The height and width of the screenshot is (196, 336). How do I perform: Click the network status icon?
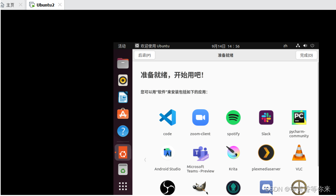pyautogui.click(x=298, y=46)
